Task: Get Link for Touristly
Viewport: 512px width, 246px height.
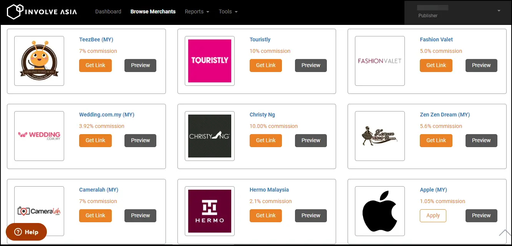Action: pyautogui.click(x=266, y=65)
